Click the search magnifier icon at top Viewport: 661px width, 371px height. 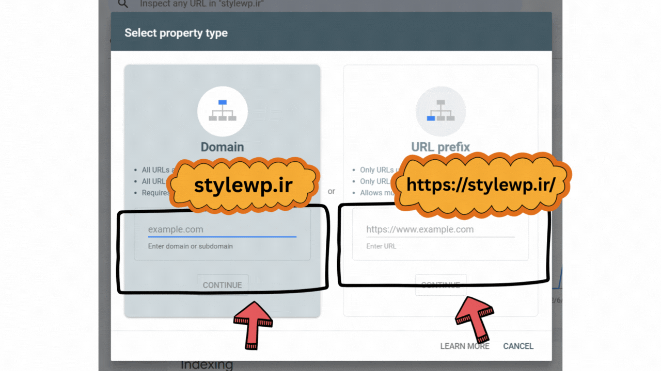click(122, 4)
